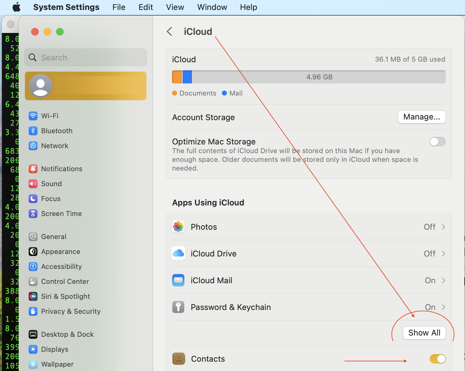
Task: Click the Screen Time hourglass icon
Action: pyautogui.click(x=33, y=214)
